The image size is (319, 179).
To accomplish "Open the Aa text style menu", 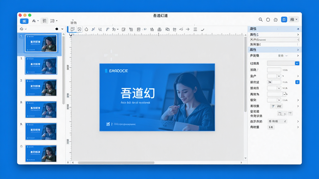I will [35, 21].
